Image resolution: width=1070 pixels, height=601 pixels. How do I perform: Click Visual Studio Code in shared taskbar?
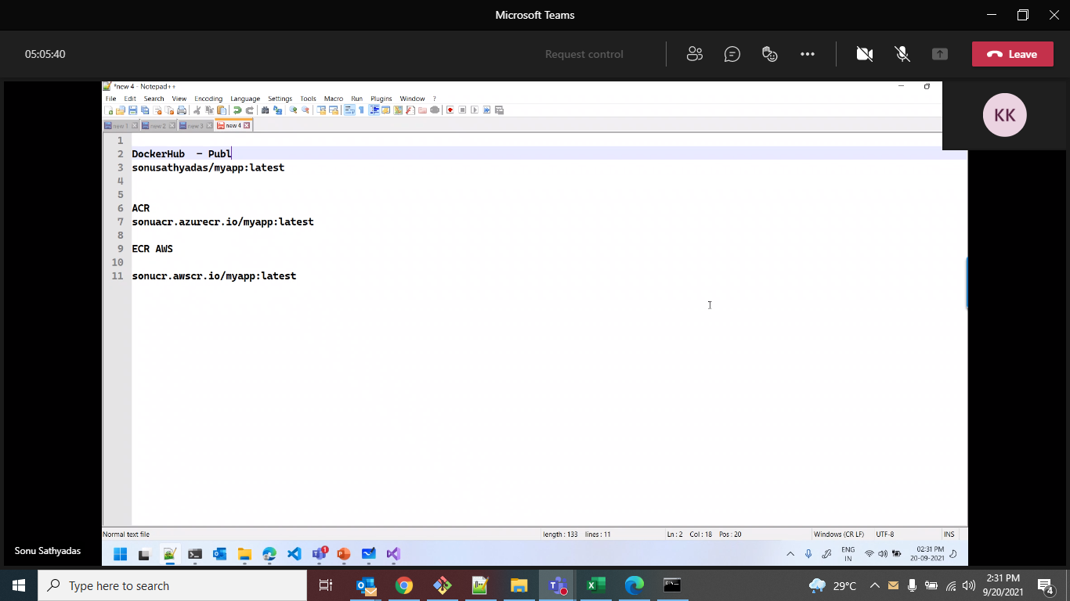pos(294,554)
